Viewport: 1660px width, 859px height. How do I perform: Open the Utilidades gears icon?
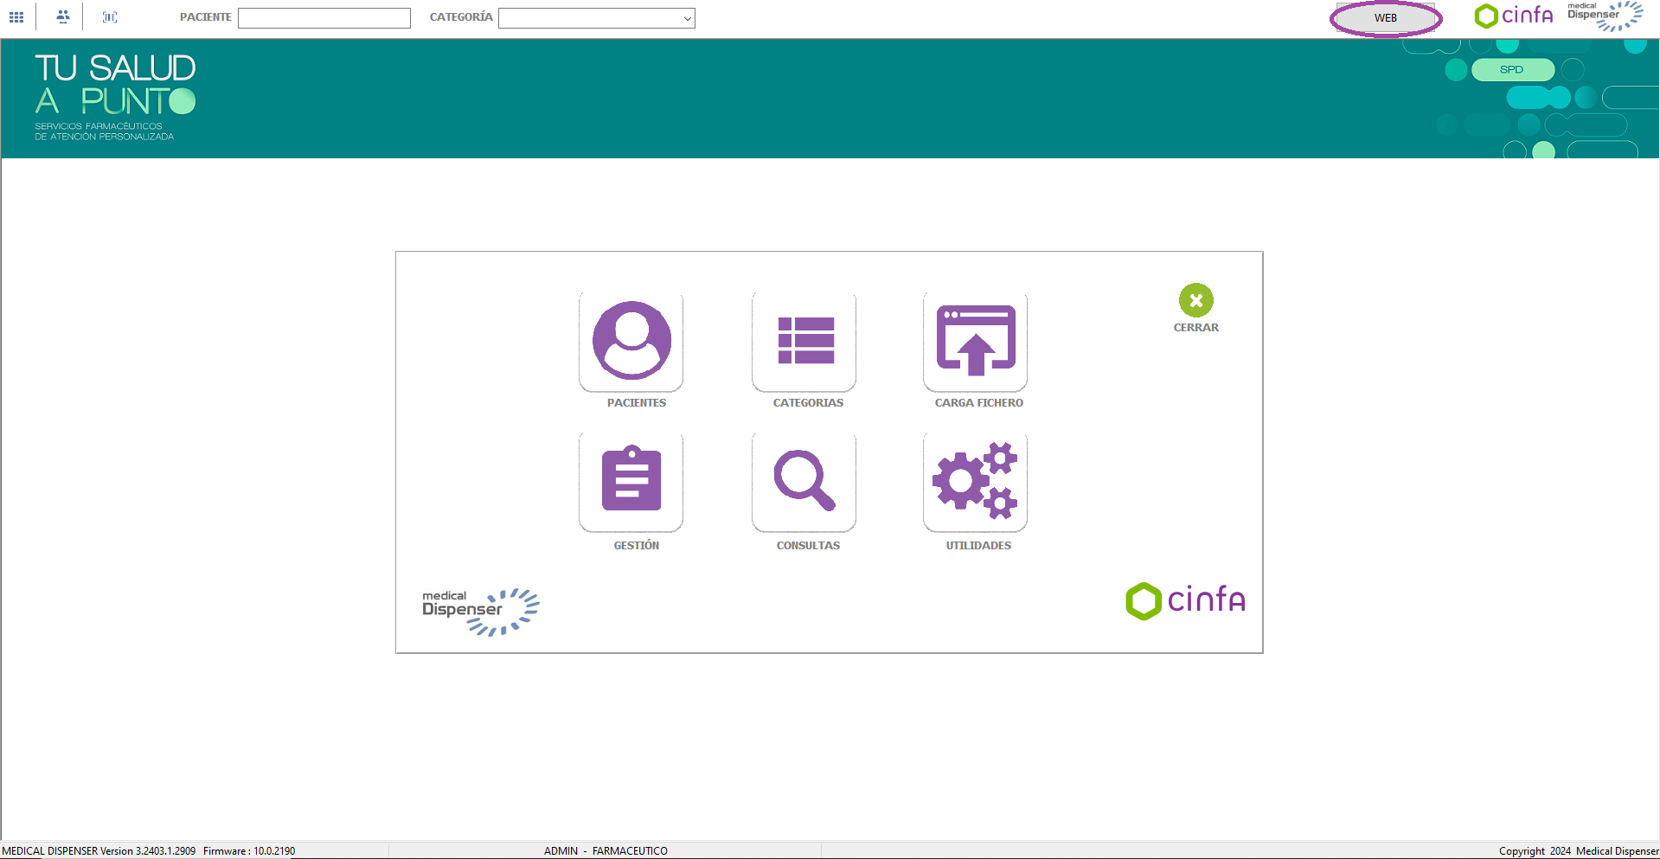tap(975, 480)
